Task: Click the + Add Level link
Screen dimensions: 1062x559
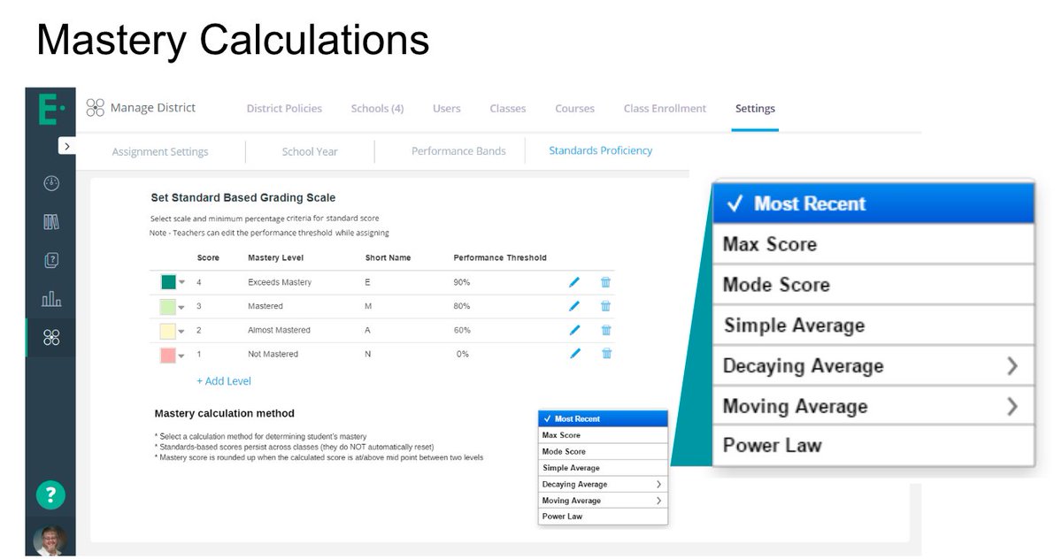Action: pyautogui.click(x=223, y=380)
